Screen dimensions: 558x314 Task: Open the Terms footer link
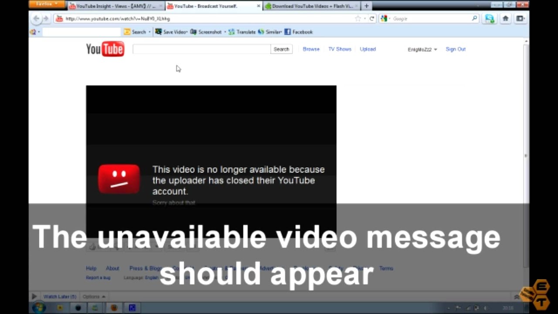tap(386, 269)
